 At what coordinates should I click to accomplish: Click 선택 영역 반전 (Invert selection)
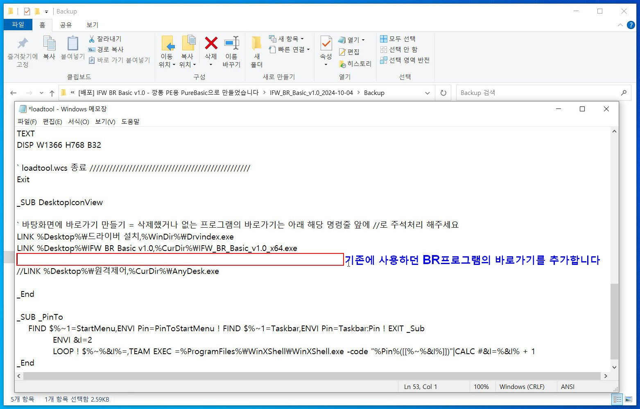(405, 60)
